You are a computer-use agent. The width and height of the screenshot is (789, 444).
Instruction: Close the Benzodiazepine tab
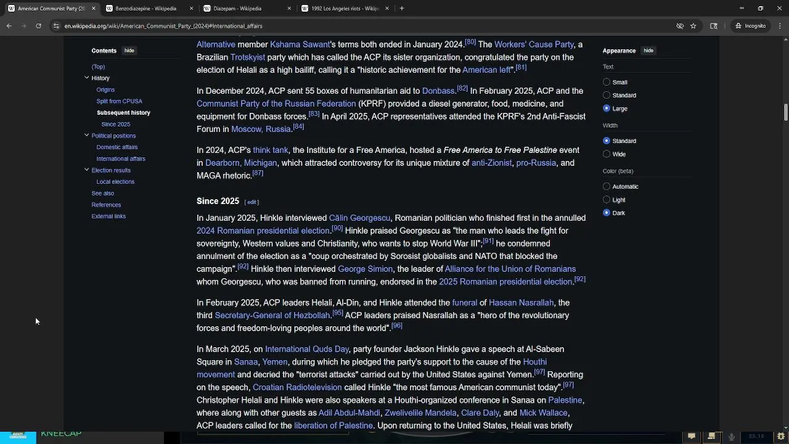[x=192, y=9]
